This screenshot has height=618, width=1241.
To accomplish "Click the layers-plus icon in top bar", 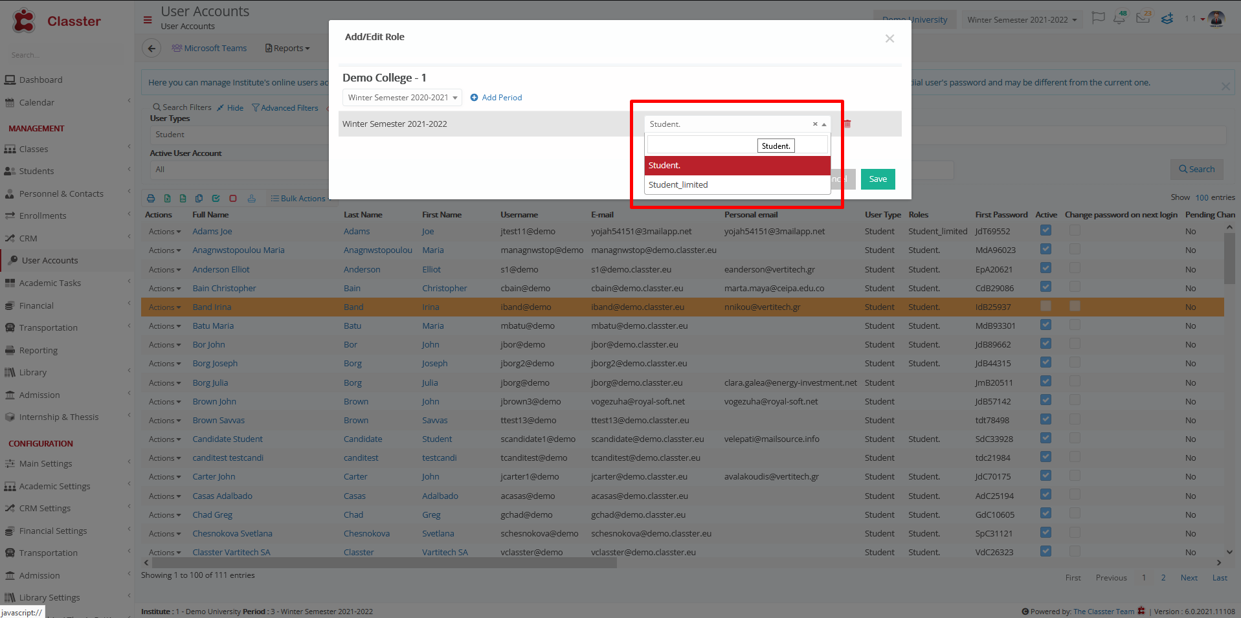I will point(1167,19).
